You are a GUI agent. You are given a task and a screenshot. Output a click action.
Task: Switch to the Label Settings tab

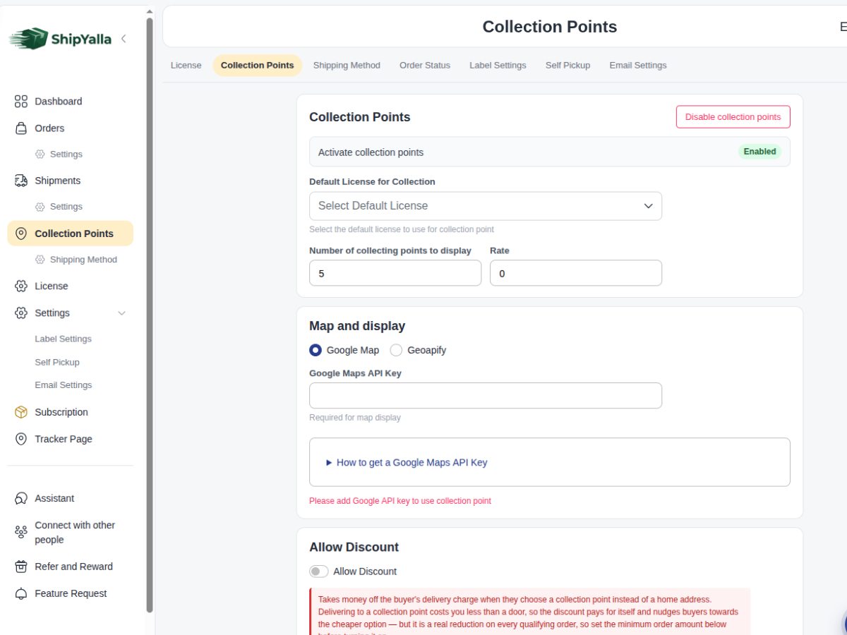pyautogui.click(x=498, y=66)
